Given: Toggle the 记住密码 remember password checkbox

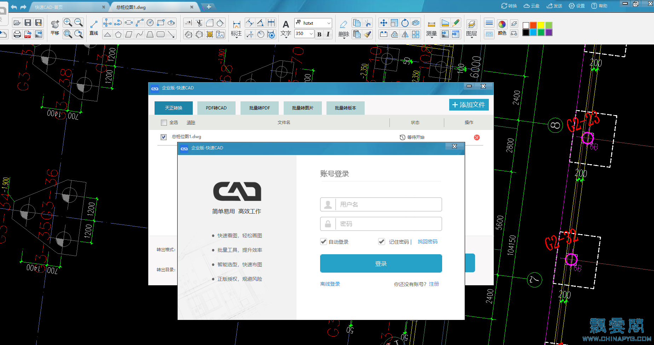Looking at the screenshot, I should pos(381,242).
